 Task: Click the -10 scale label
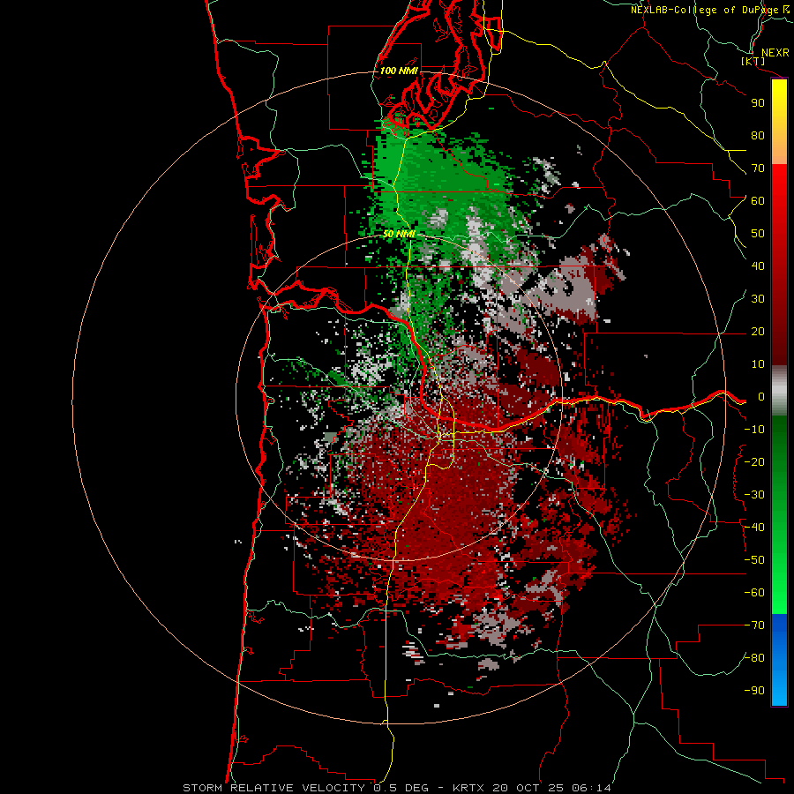click(x=754, y=430)
